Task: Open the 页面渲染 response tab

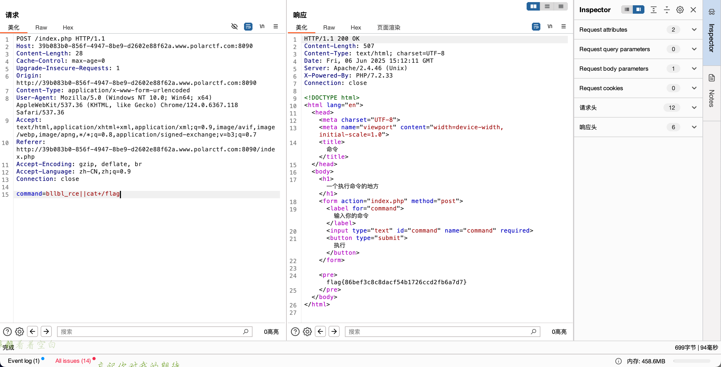Action: pos(388,27)
